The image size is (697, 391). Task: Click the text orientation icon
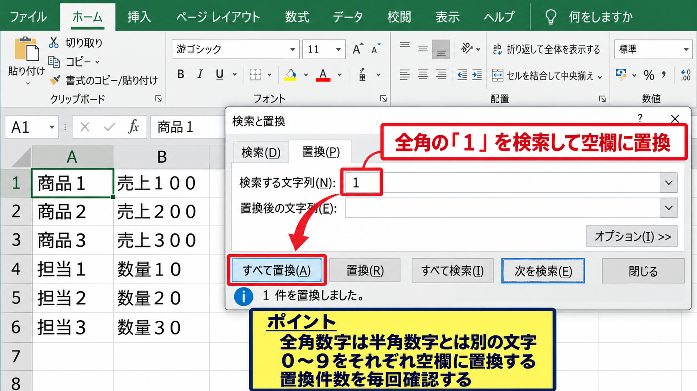467,49
